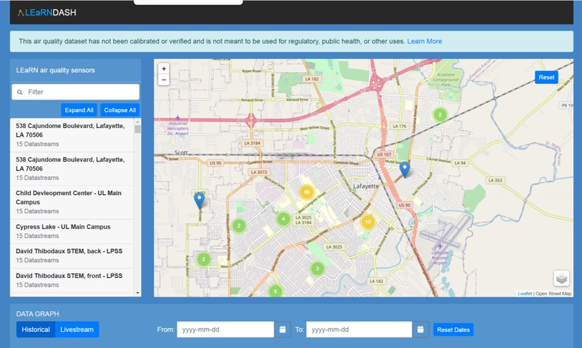Open the From date calendar picker
Screen dimensions: 582x348
[x=282, y=329]
